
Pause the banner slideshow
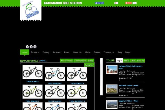pyautogui.click(x=31, y=47)
